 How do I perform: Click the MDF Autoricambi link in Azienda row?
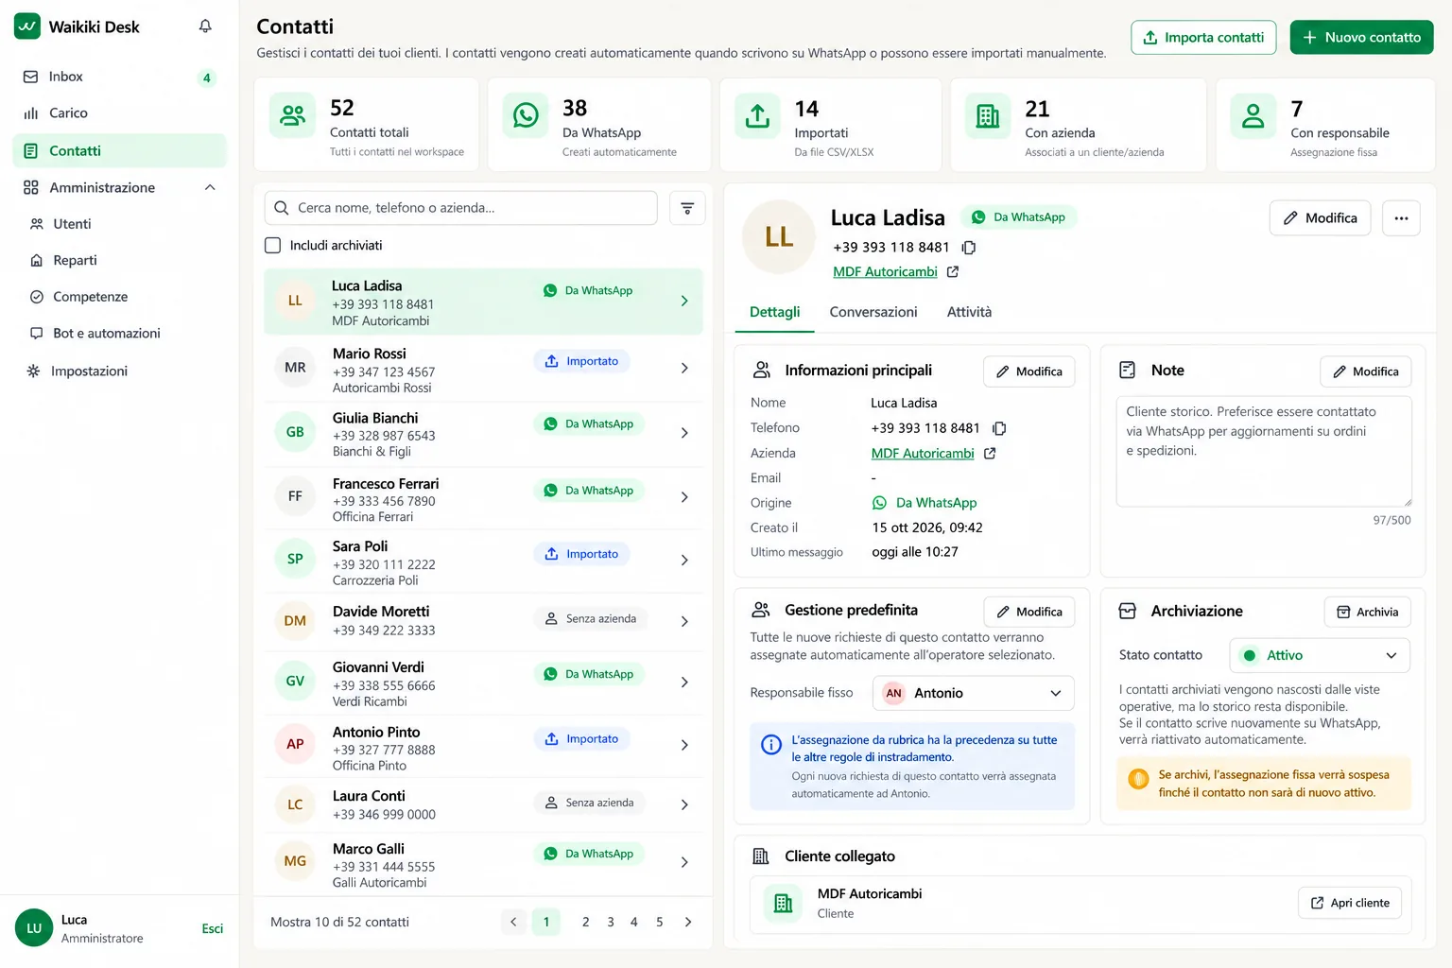coord(923,454)
